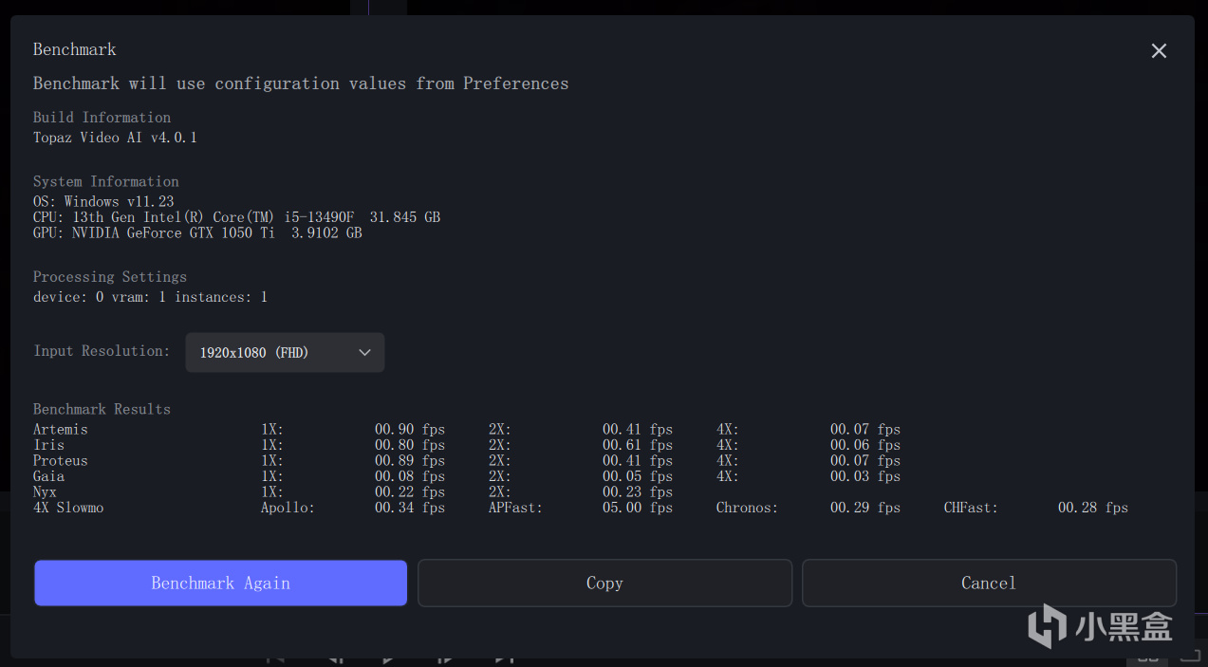Click the Gaia 4X 00.03 fps value
Viewport: 1208px width, 667px height.
click(865, 476)
